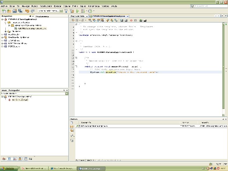Open the Archivo menu
228x171 pixels.
[4, 6]
